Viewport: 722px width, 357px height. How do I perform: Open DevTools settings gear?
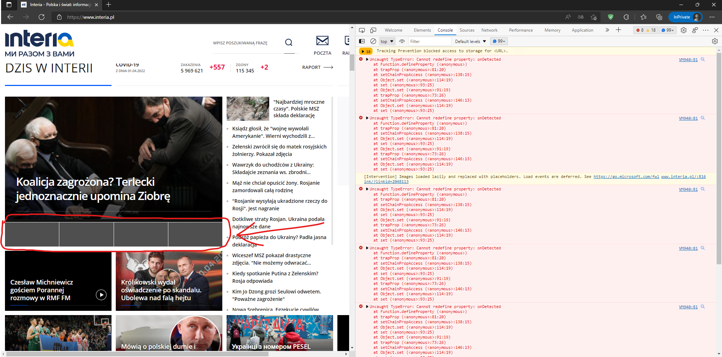tap(684, 30)
